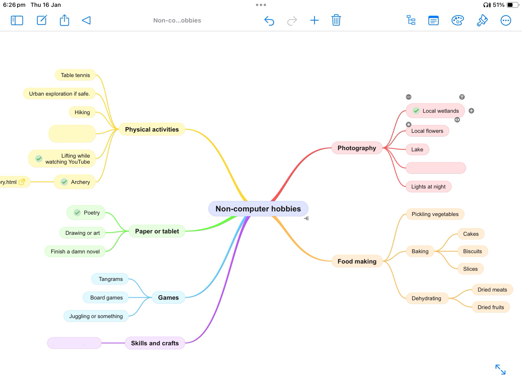Undo the last mind map change
Screen dimensions: 522x391
pos(269,20)
